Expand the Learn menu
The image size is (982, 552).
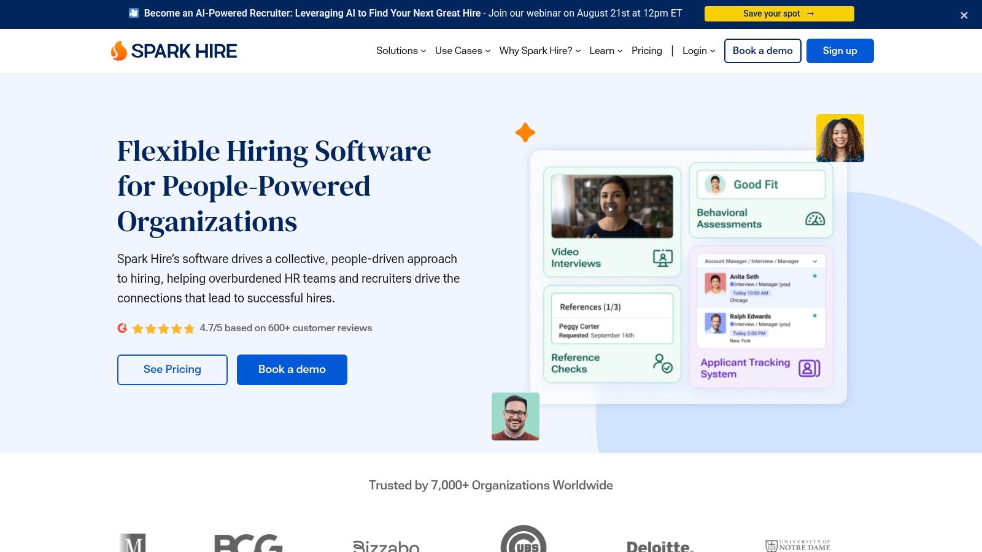click(606, 51)
